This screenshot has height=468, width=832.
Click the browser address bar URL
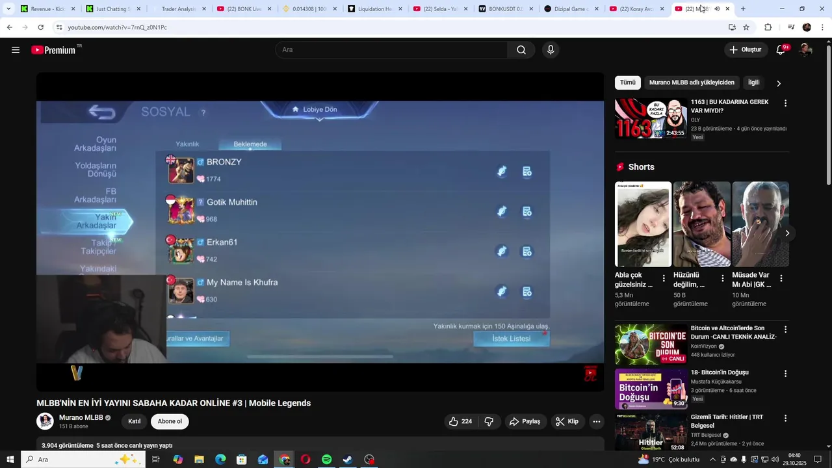point(117,27)
